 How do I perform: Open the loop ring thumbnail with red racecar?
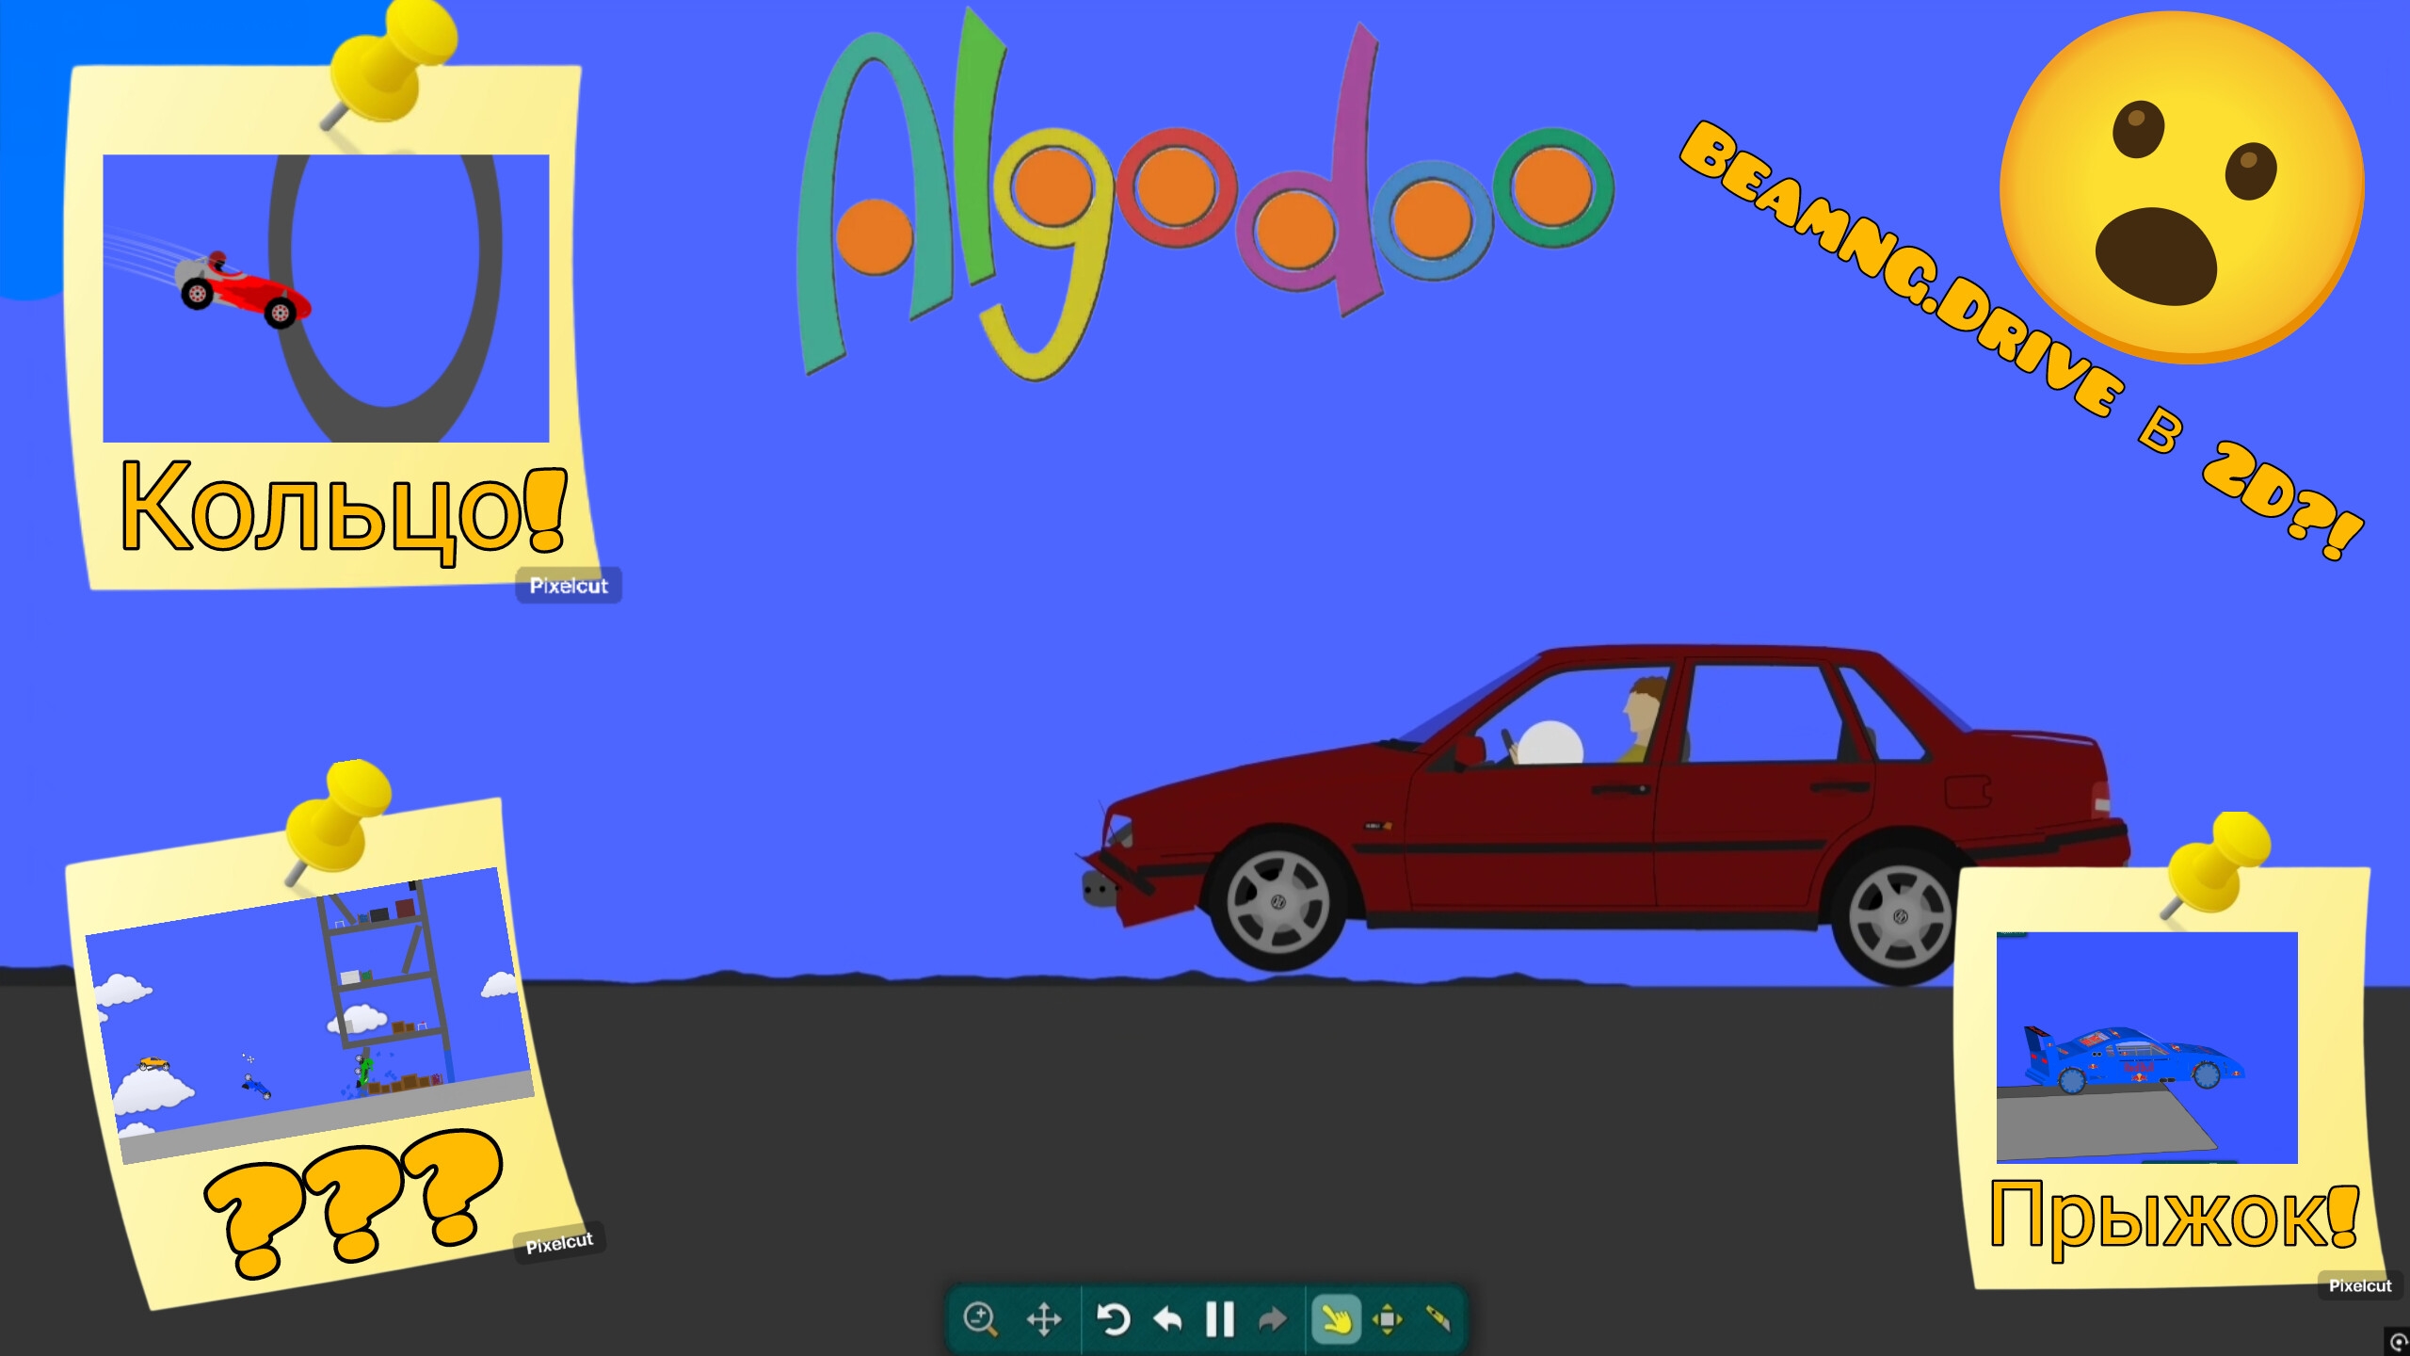326,298
